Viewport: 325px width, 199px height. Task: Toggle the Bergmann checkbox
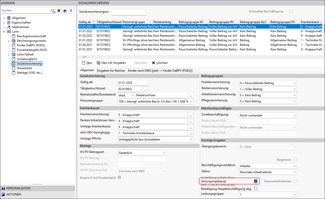(295, 160)
